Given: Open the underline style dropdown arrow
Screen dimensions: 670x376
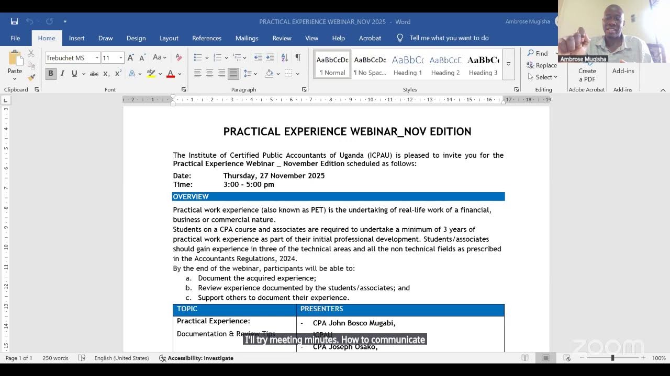Looking at the screenshot, I should [x=83, y=74].
